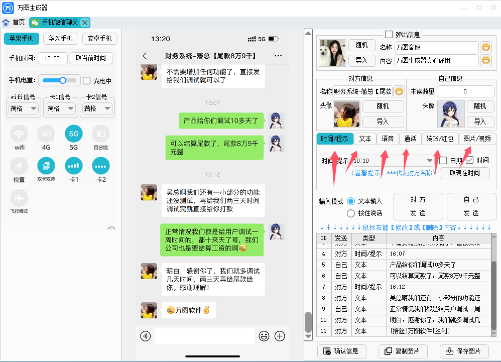Select the 苹果手机 phone type

point(22,39)
